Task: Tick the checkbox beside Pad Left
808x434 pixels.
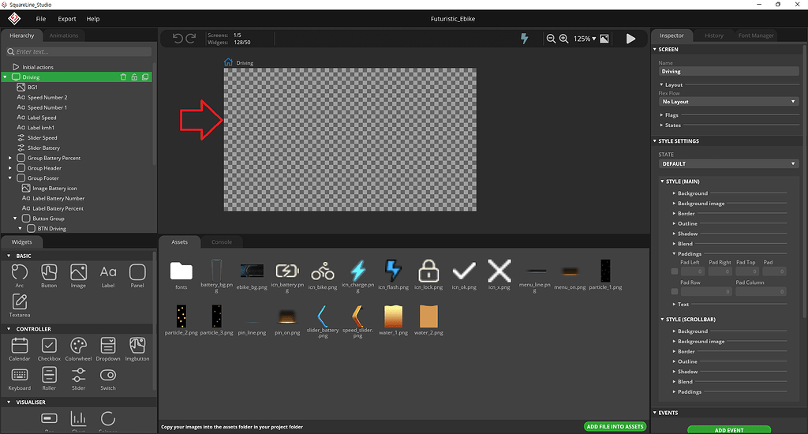Action: coord(674,271)
